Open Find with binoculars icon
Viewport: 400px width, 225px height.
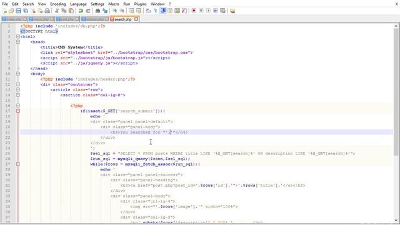pos(97,11)
